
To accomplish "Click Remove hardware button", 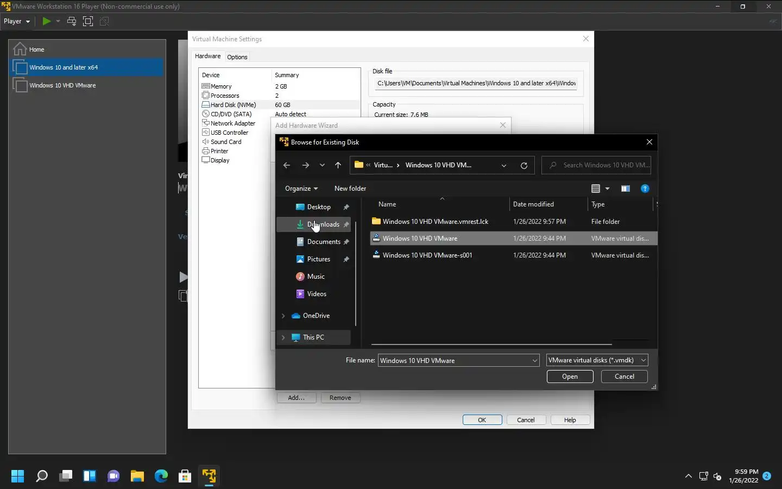I will 340,398.
